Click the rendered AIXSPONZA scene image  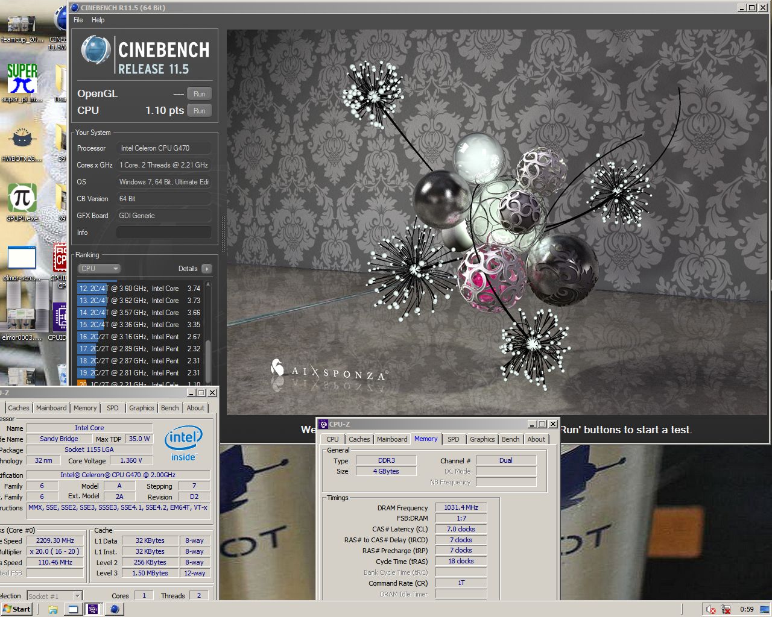pos(498,222)
